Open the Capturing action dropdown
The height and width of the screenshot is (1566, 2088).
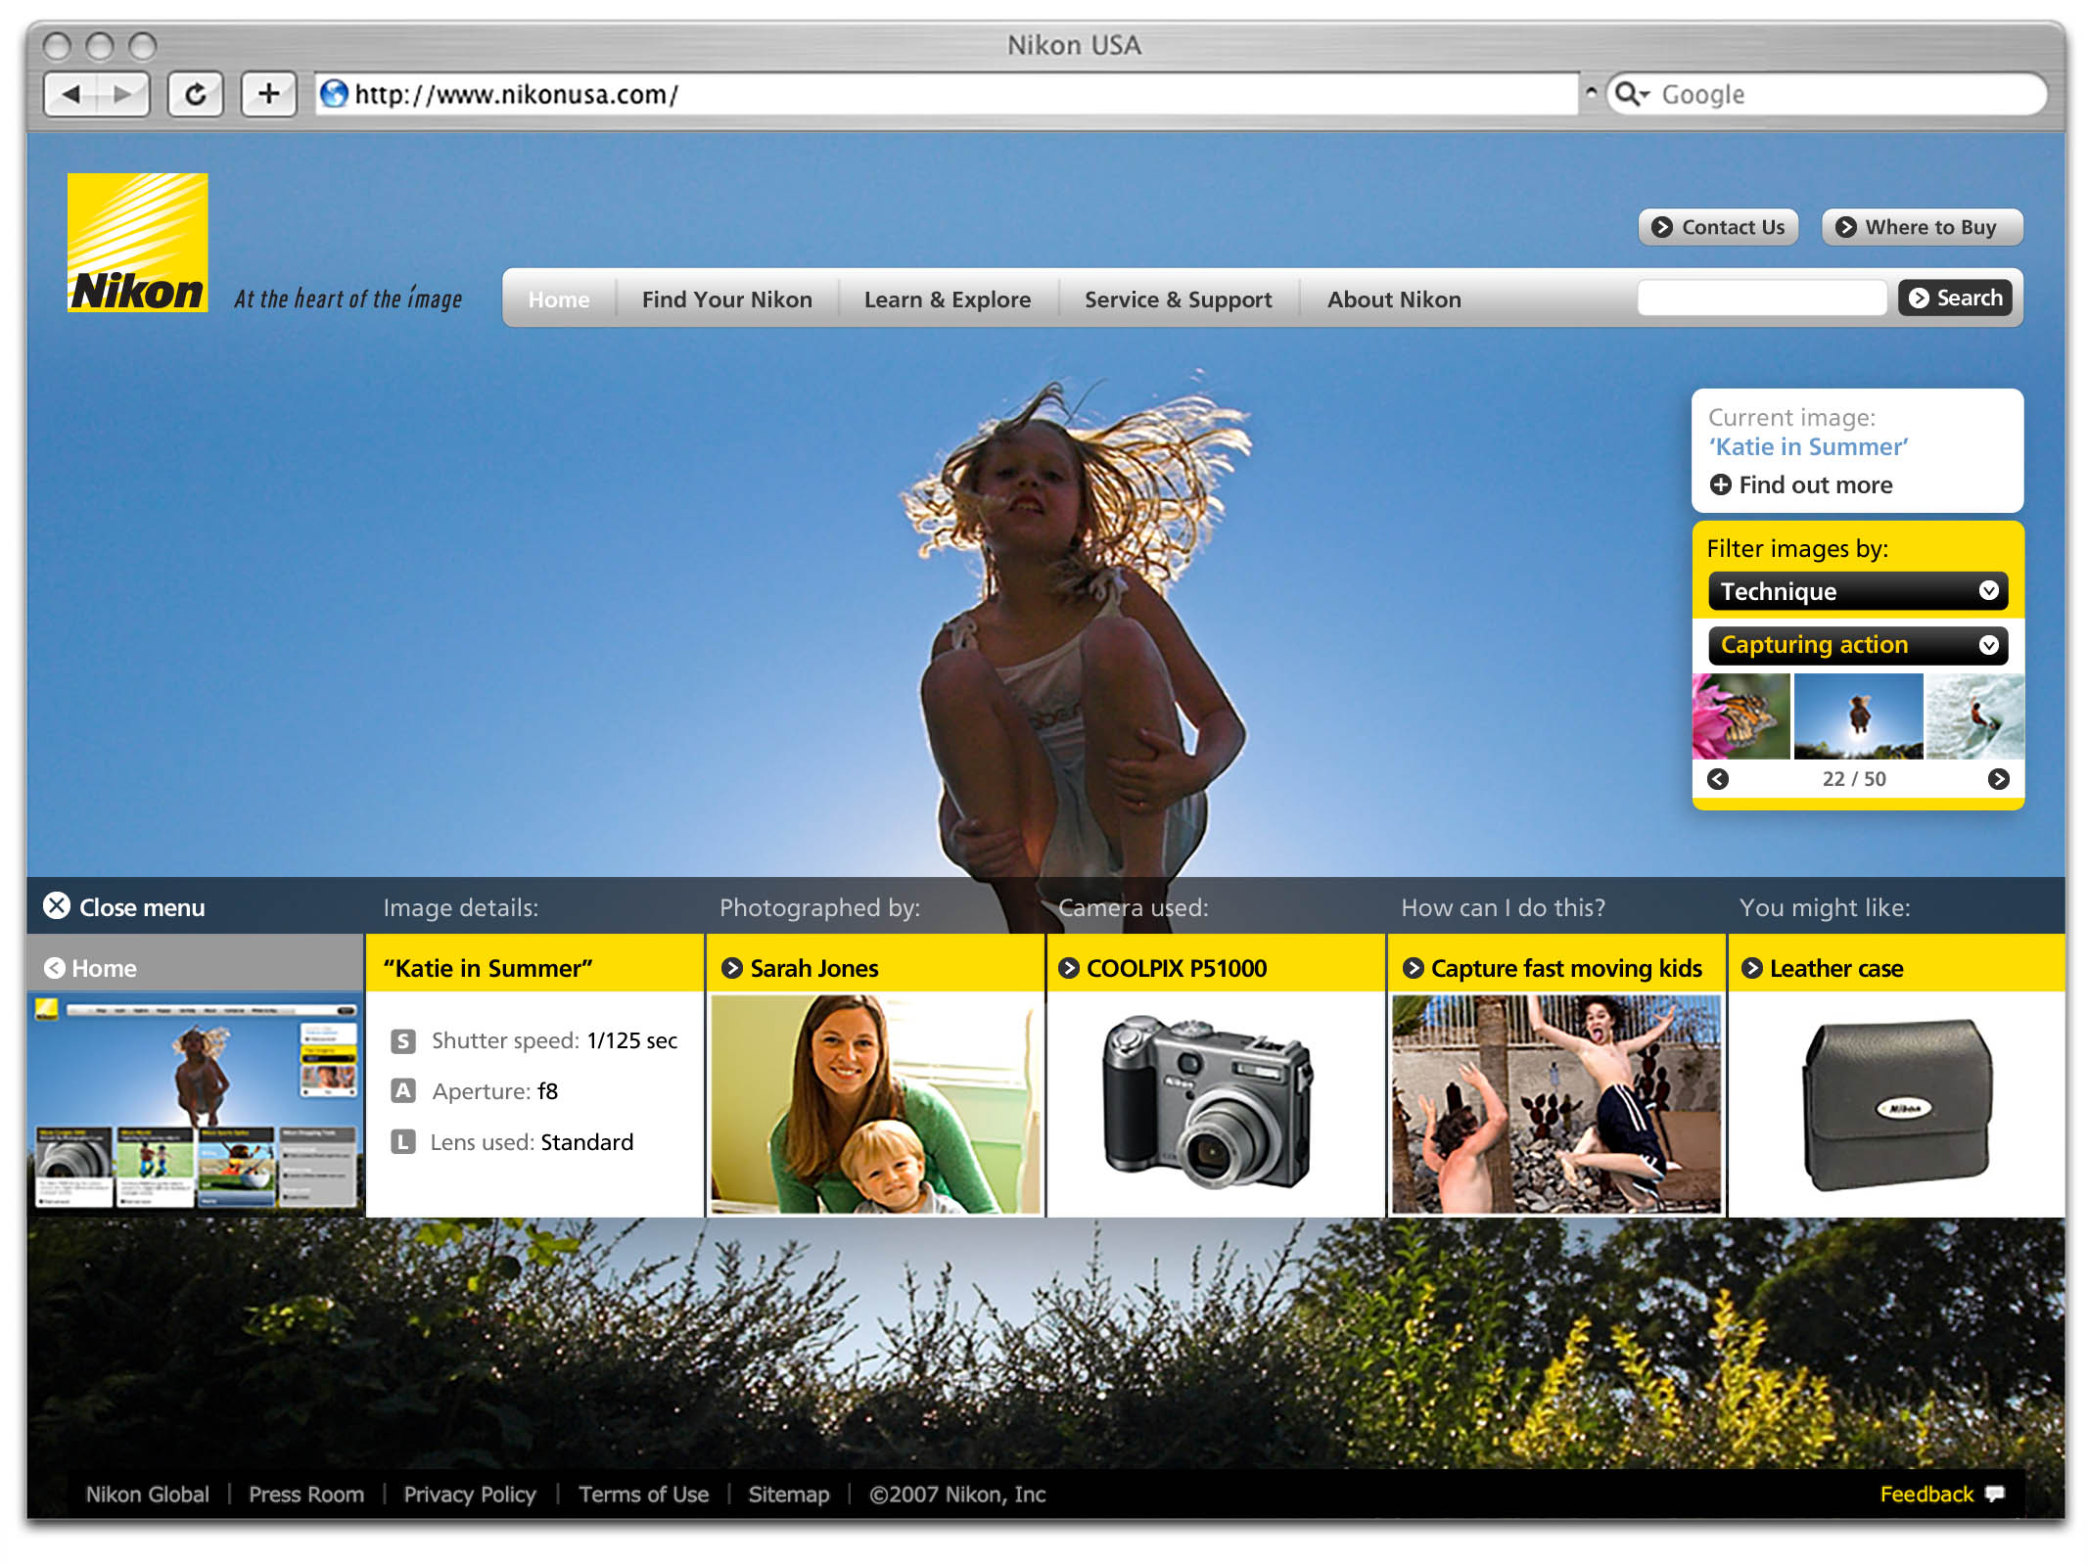(x=1857, y=645)
